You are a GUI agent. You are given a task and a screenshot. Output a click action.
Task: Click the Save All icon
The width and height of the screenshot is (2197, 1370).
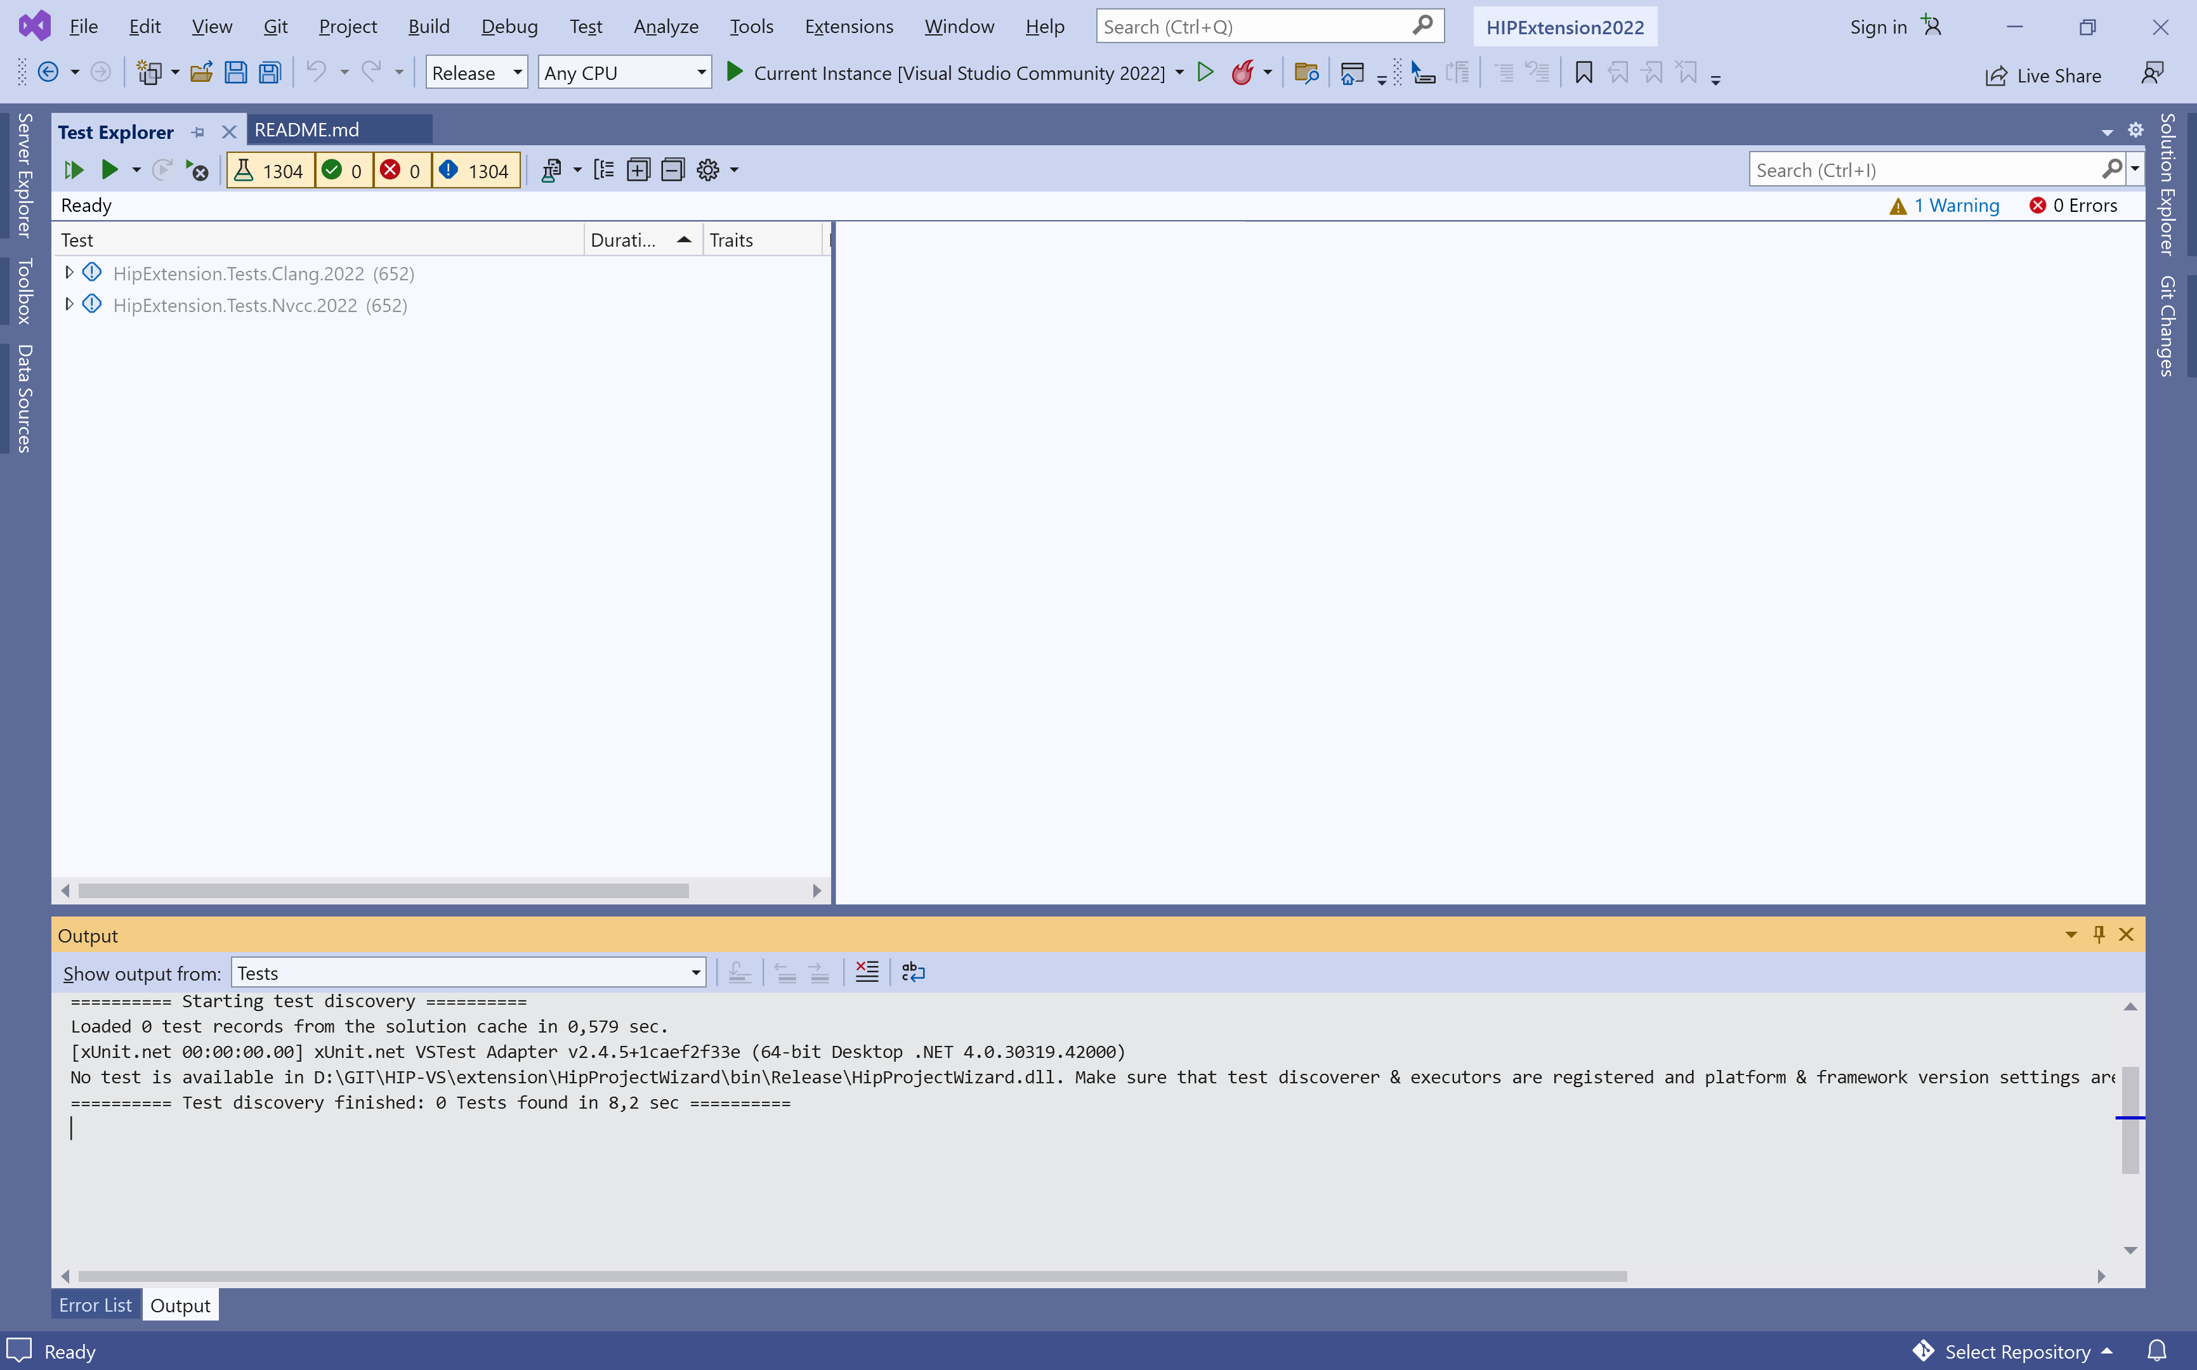coord(270,72)
